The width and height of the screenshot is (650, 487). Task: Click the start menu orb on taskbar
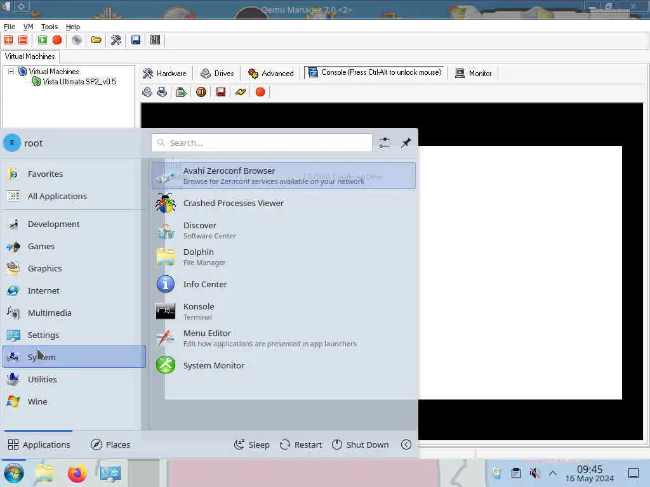click(14, 473)
